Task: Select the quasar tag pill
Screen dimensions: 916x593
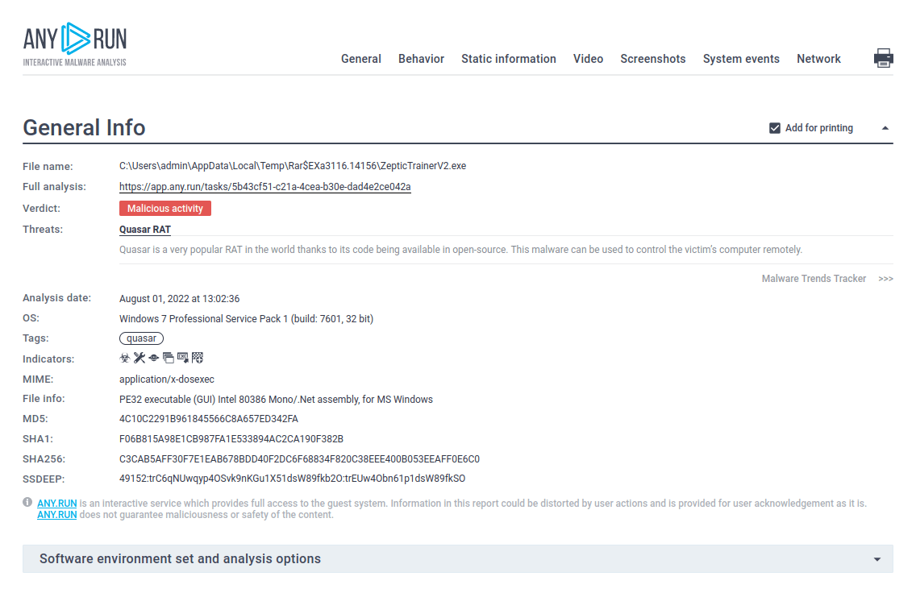Action: coord(141,338)
